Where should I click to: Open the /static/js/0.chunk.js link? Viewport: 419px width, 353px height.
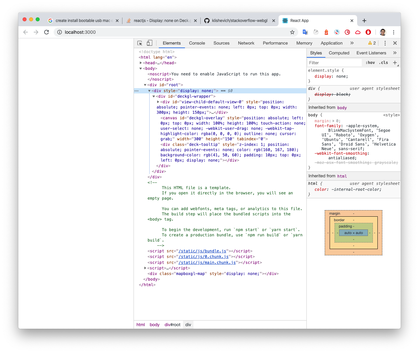tap(204, 257)
